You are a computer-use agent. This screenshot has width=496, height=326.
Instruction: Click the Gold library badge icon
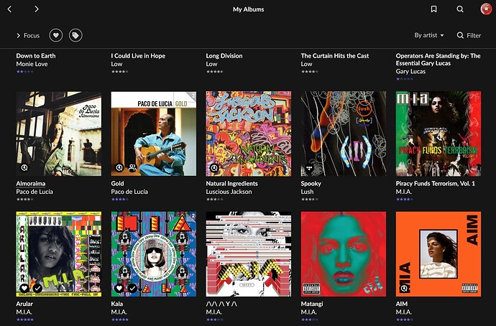pos(119,168)
